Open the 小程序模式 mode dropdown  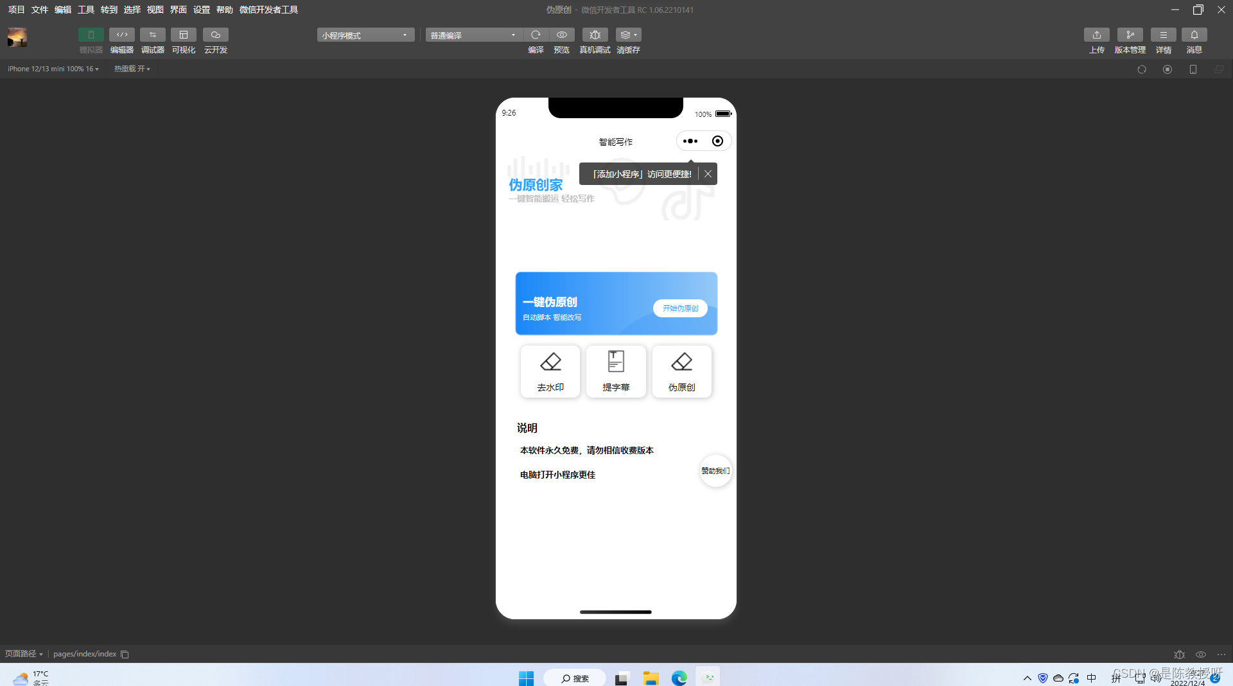365,35
